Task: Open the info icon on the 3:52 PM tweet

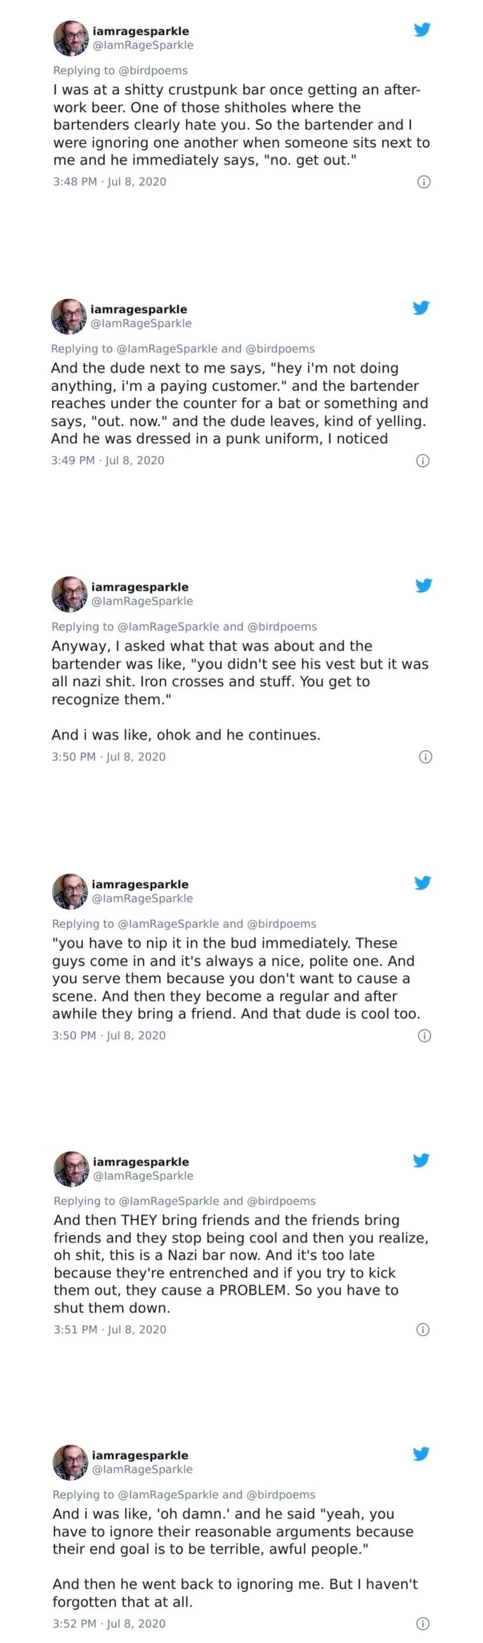Action: pos(423,1623)
